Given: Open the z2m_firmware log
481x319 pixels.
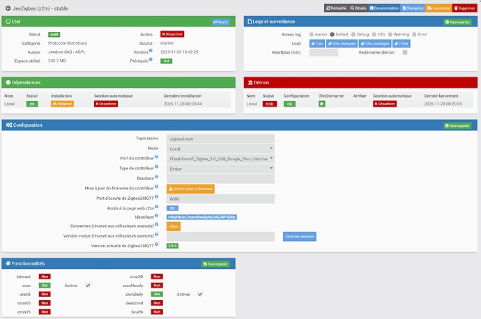Looking at the screenshot, I should 342,43.
